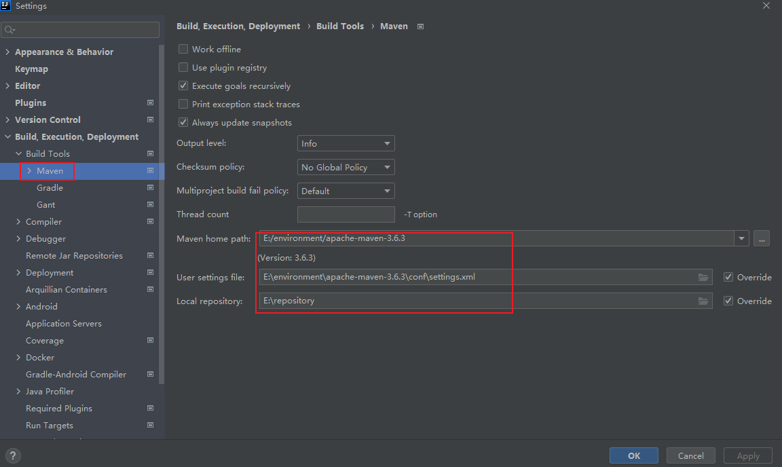Open Checksum policy dropdown
Viewport: 782px width, 467px height.
pos(346,167)
